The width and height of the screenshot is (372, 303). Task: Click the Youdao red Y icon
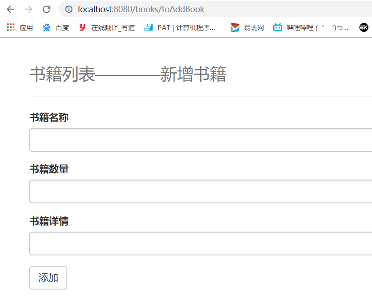pos(82,27)
